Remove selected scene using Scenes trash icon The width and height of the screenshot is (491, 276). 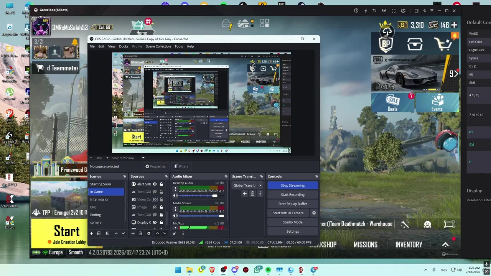pyautogui.click(x=99, y=233)
